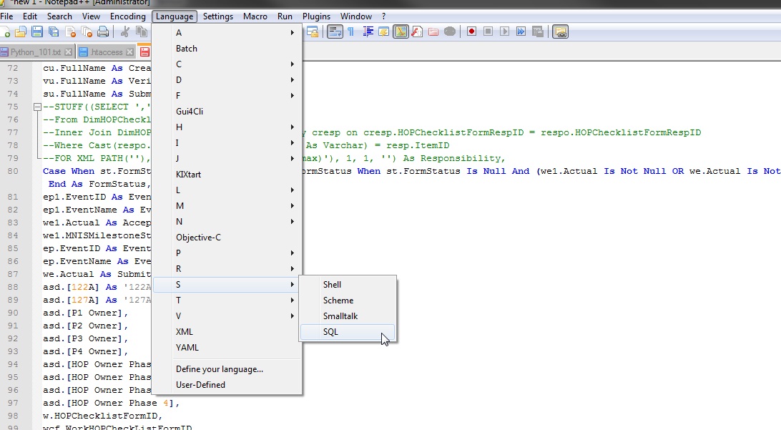This screenshot has width=781, height=430.
Task: Save all open files
Action: (x=53, y=31)
